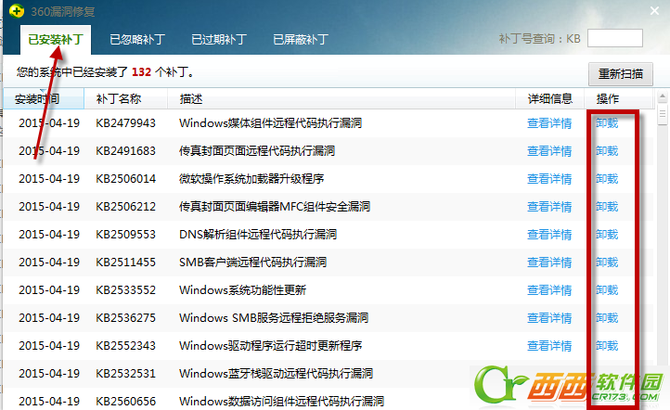Select the KB2506212 patch name cell
The image size is (670, 410).
coord(125,207)
